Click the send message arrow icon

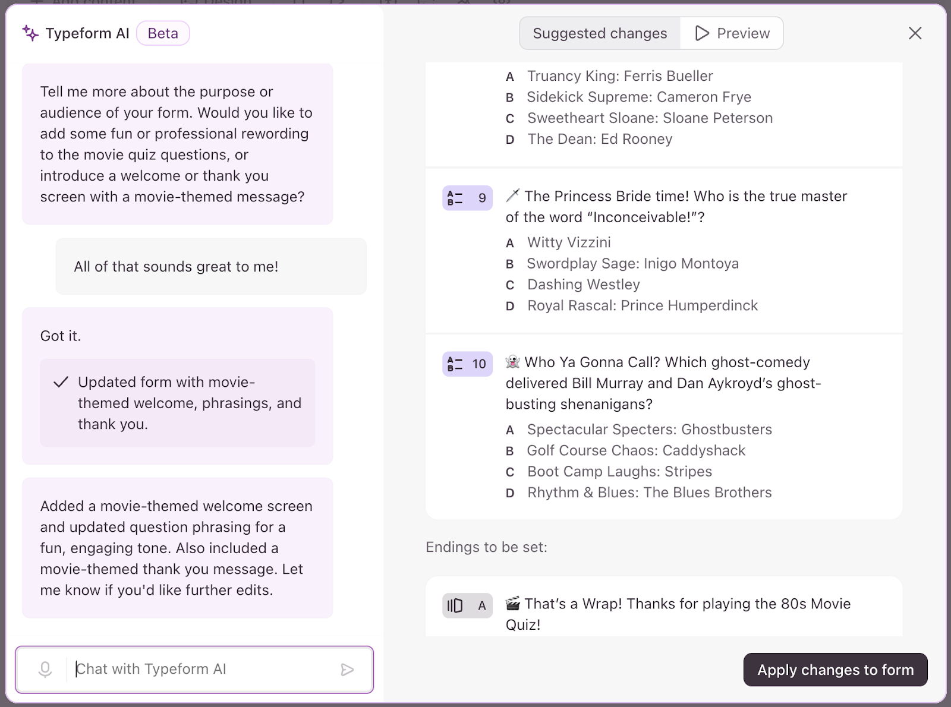pyautogui.click(x=347, y=670)
